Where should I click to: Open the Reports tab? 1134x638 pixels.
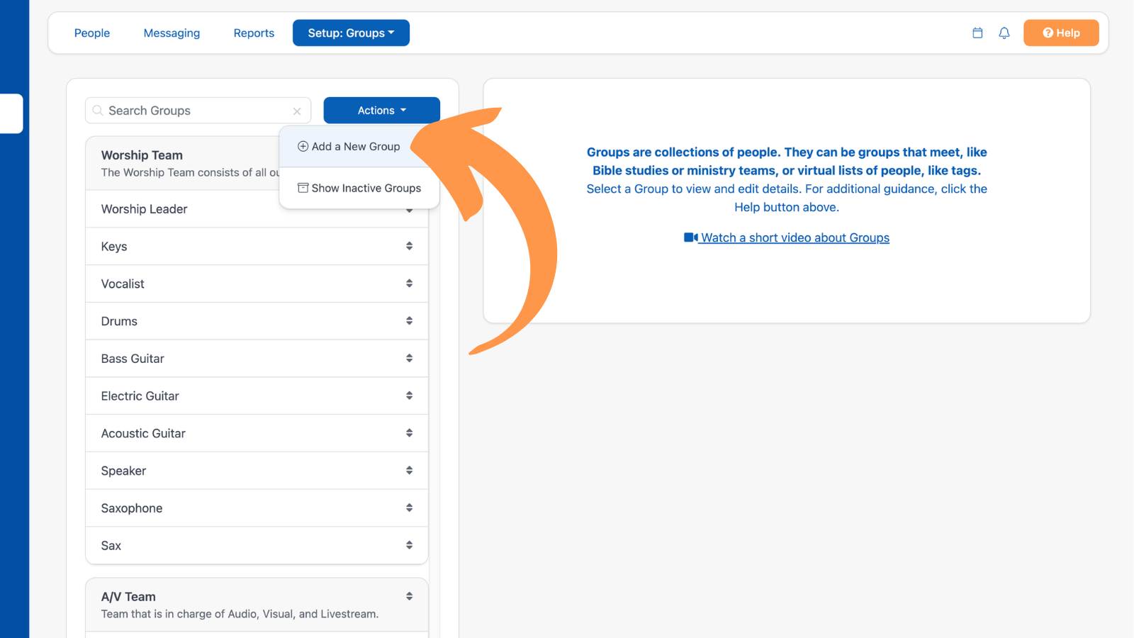click(x=254, y=33)
